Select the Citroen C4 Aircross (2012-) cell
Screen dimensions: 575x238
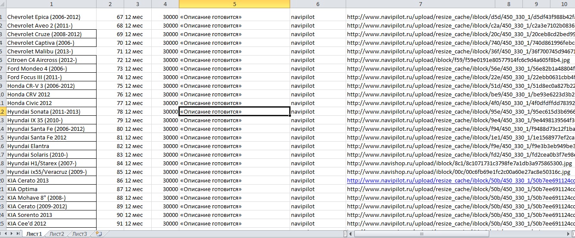click(51, 60)
